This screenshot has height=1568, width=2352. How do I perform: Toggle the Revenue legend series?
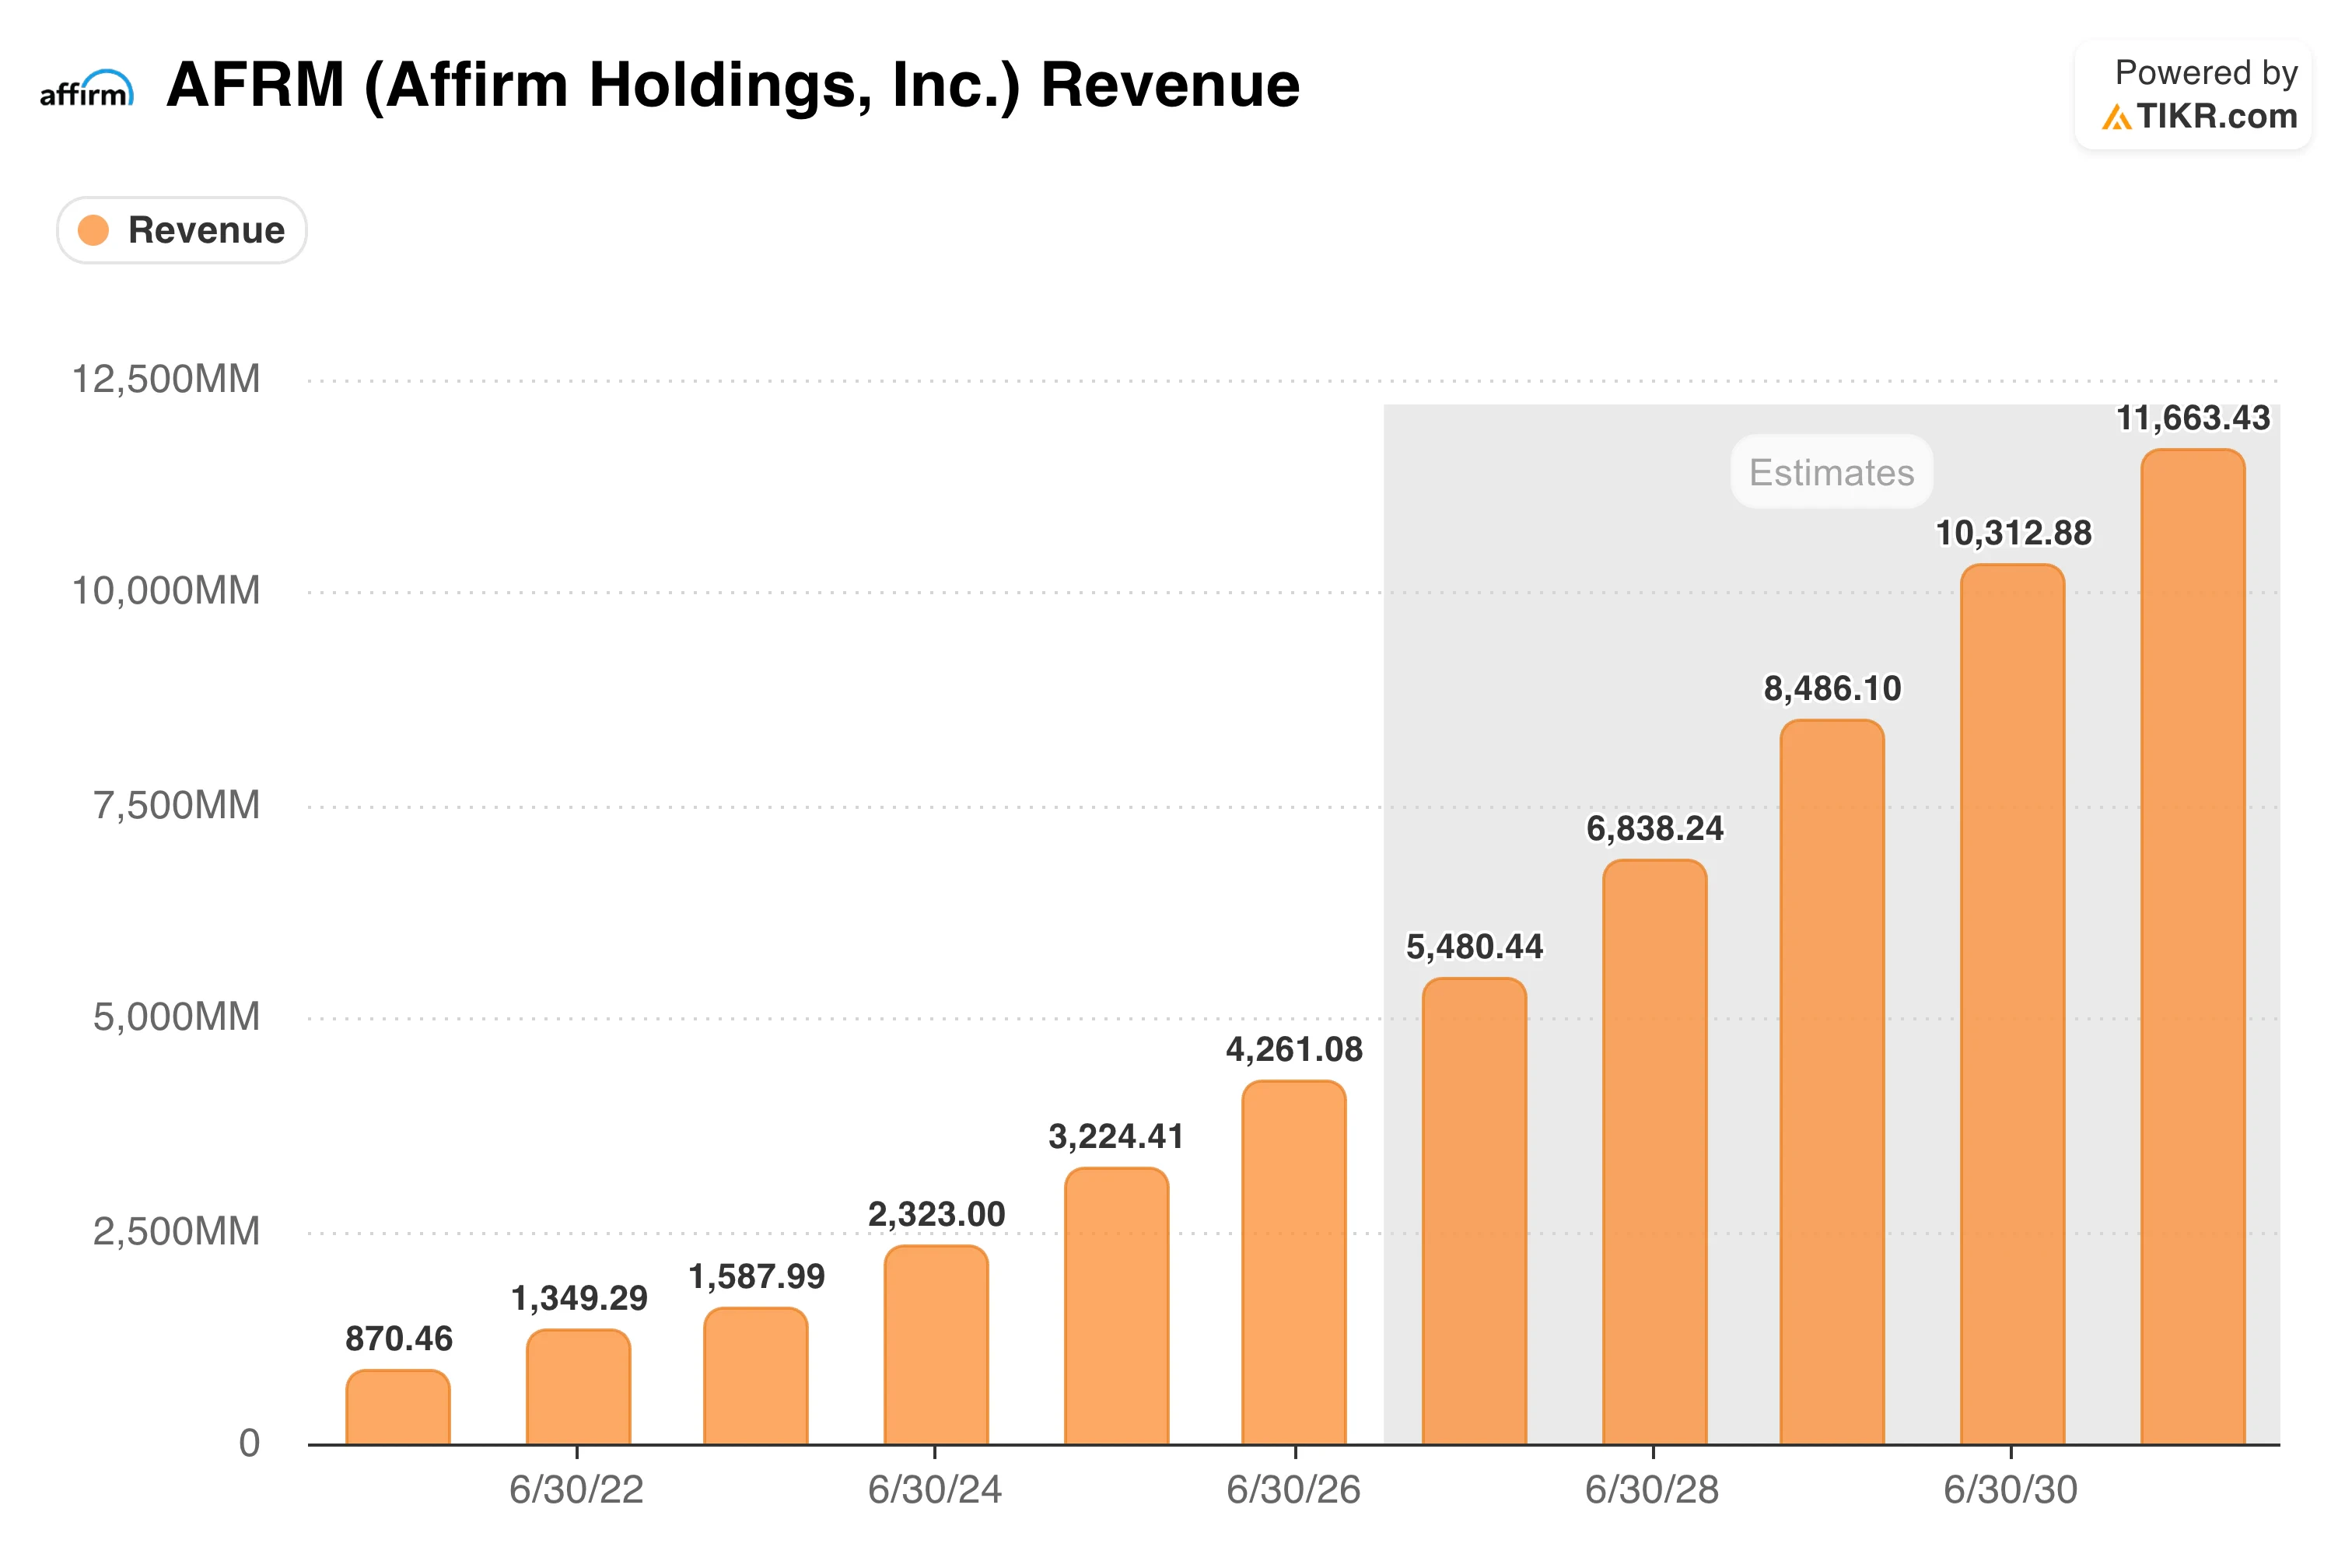coord(182,230)
